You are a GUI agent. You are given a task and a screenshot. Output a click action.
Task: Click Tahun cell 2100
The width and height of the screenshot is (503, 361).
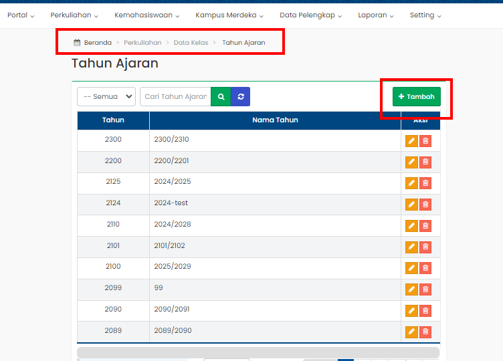pos(113,267)
